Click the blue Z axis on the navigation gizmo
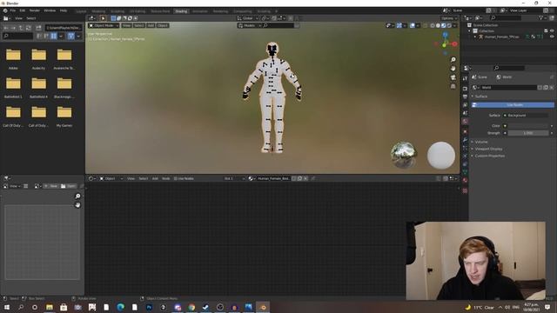 445,35
